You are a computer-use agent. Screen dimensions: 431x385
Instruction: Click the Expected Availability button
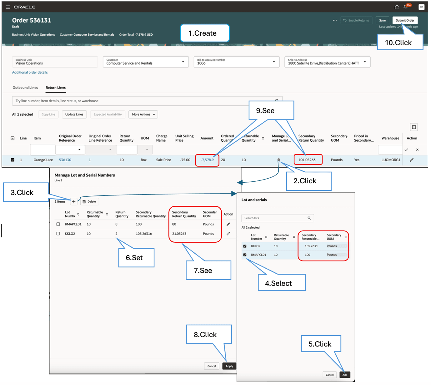[x=108, y=114]
